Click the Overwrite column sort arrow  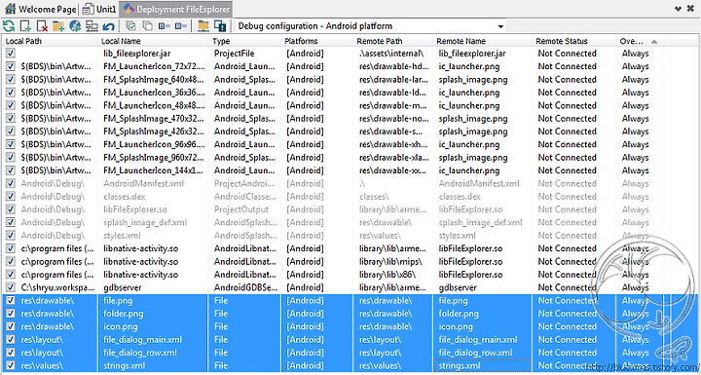pos(654,42)
